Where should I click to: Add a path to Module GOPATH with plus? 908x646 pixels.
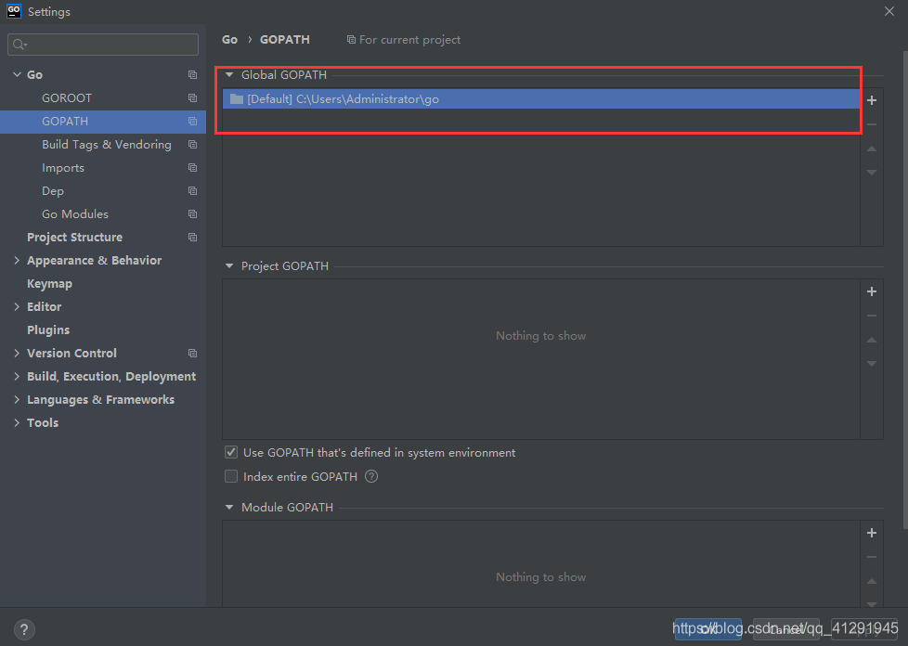point(872,533)
